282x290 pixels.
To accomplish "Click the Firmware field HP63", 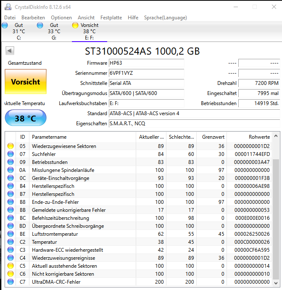I will 146,63.
